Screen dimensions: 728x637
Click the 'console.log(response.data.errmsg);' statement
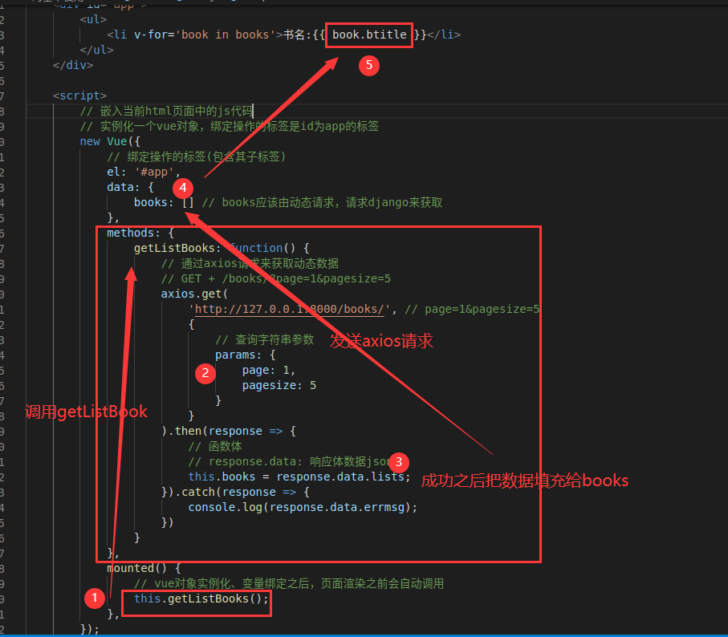[303, 508]
